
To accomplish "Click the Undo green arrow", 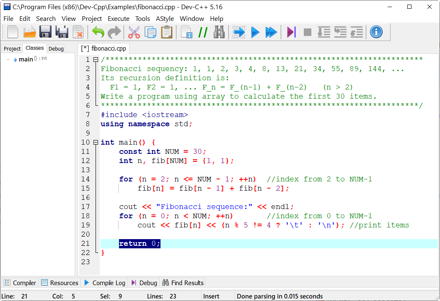I will (x=98, y=32).
